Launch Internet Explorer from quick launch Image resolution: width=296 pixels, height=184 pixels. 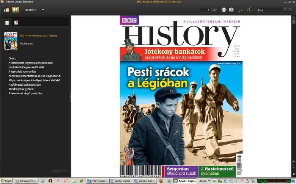43,181
